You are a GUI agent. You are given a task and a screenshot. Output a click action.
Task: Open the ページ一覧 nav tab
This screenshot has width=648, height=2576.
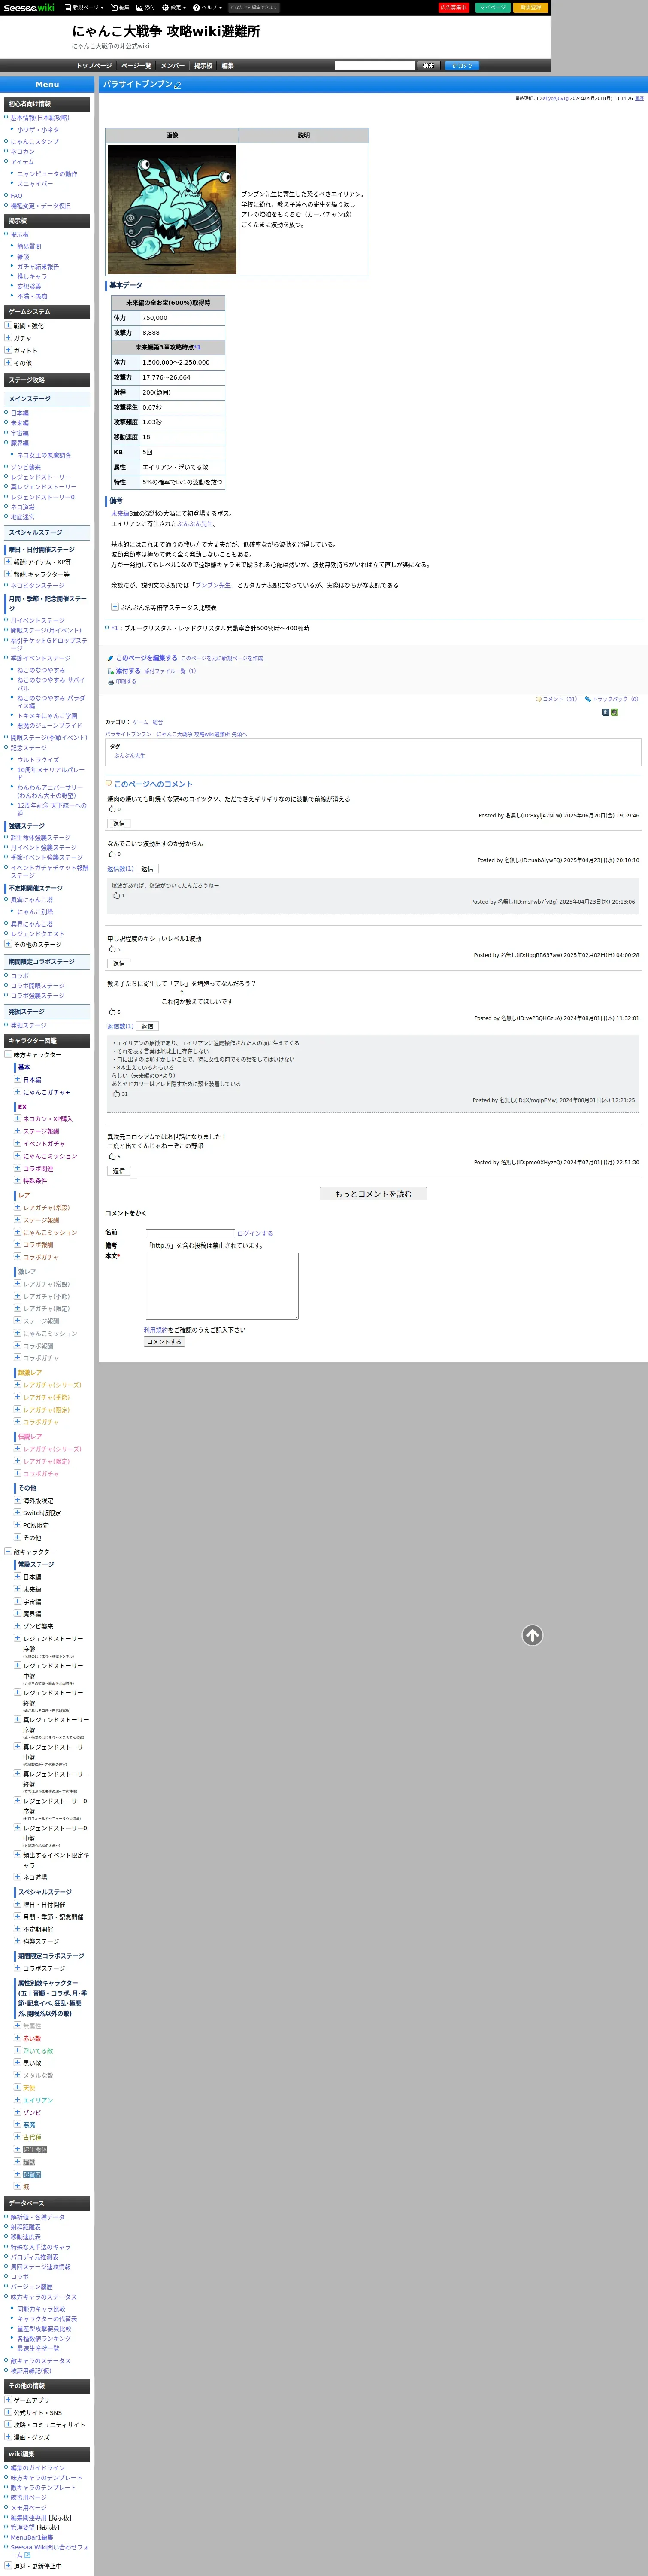click(136, 66)
